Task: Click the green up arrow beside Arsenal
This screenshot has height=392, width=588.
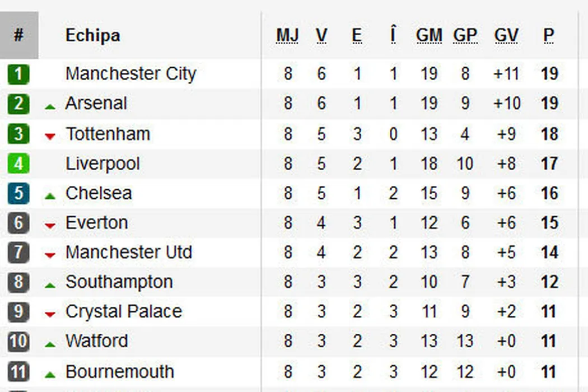Action: click(50, 106)
